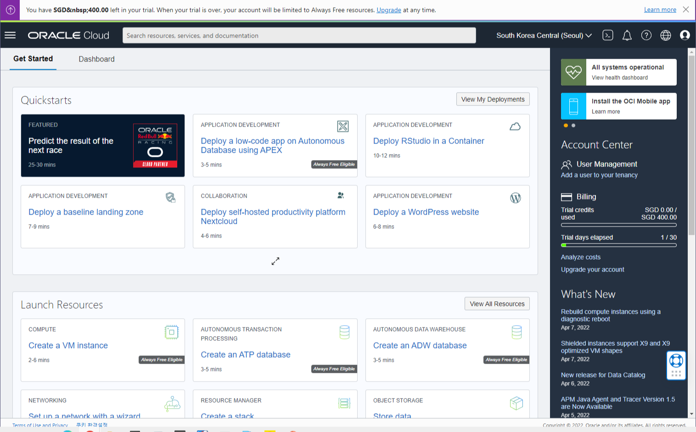This screenshot has width=696, height=432.
Task: Click the Resource Manager stack icon
Action: (x=344, y=403)
